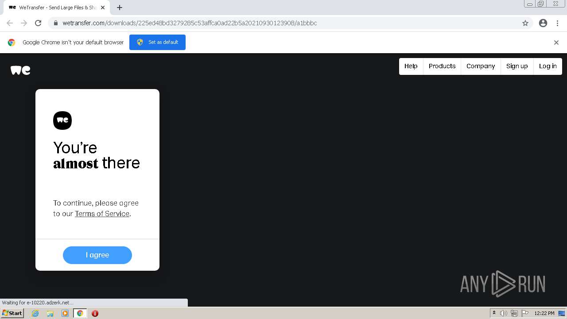
Task: Open the Help menu item
Action: (x=411, y=66)
